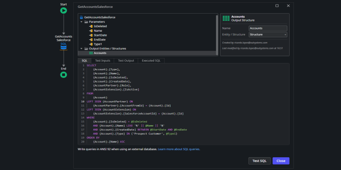Collapse the Output Entities / Structures folder
Viewport: 341px width, 170px height.
pos(81,49)
